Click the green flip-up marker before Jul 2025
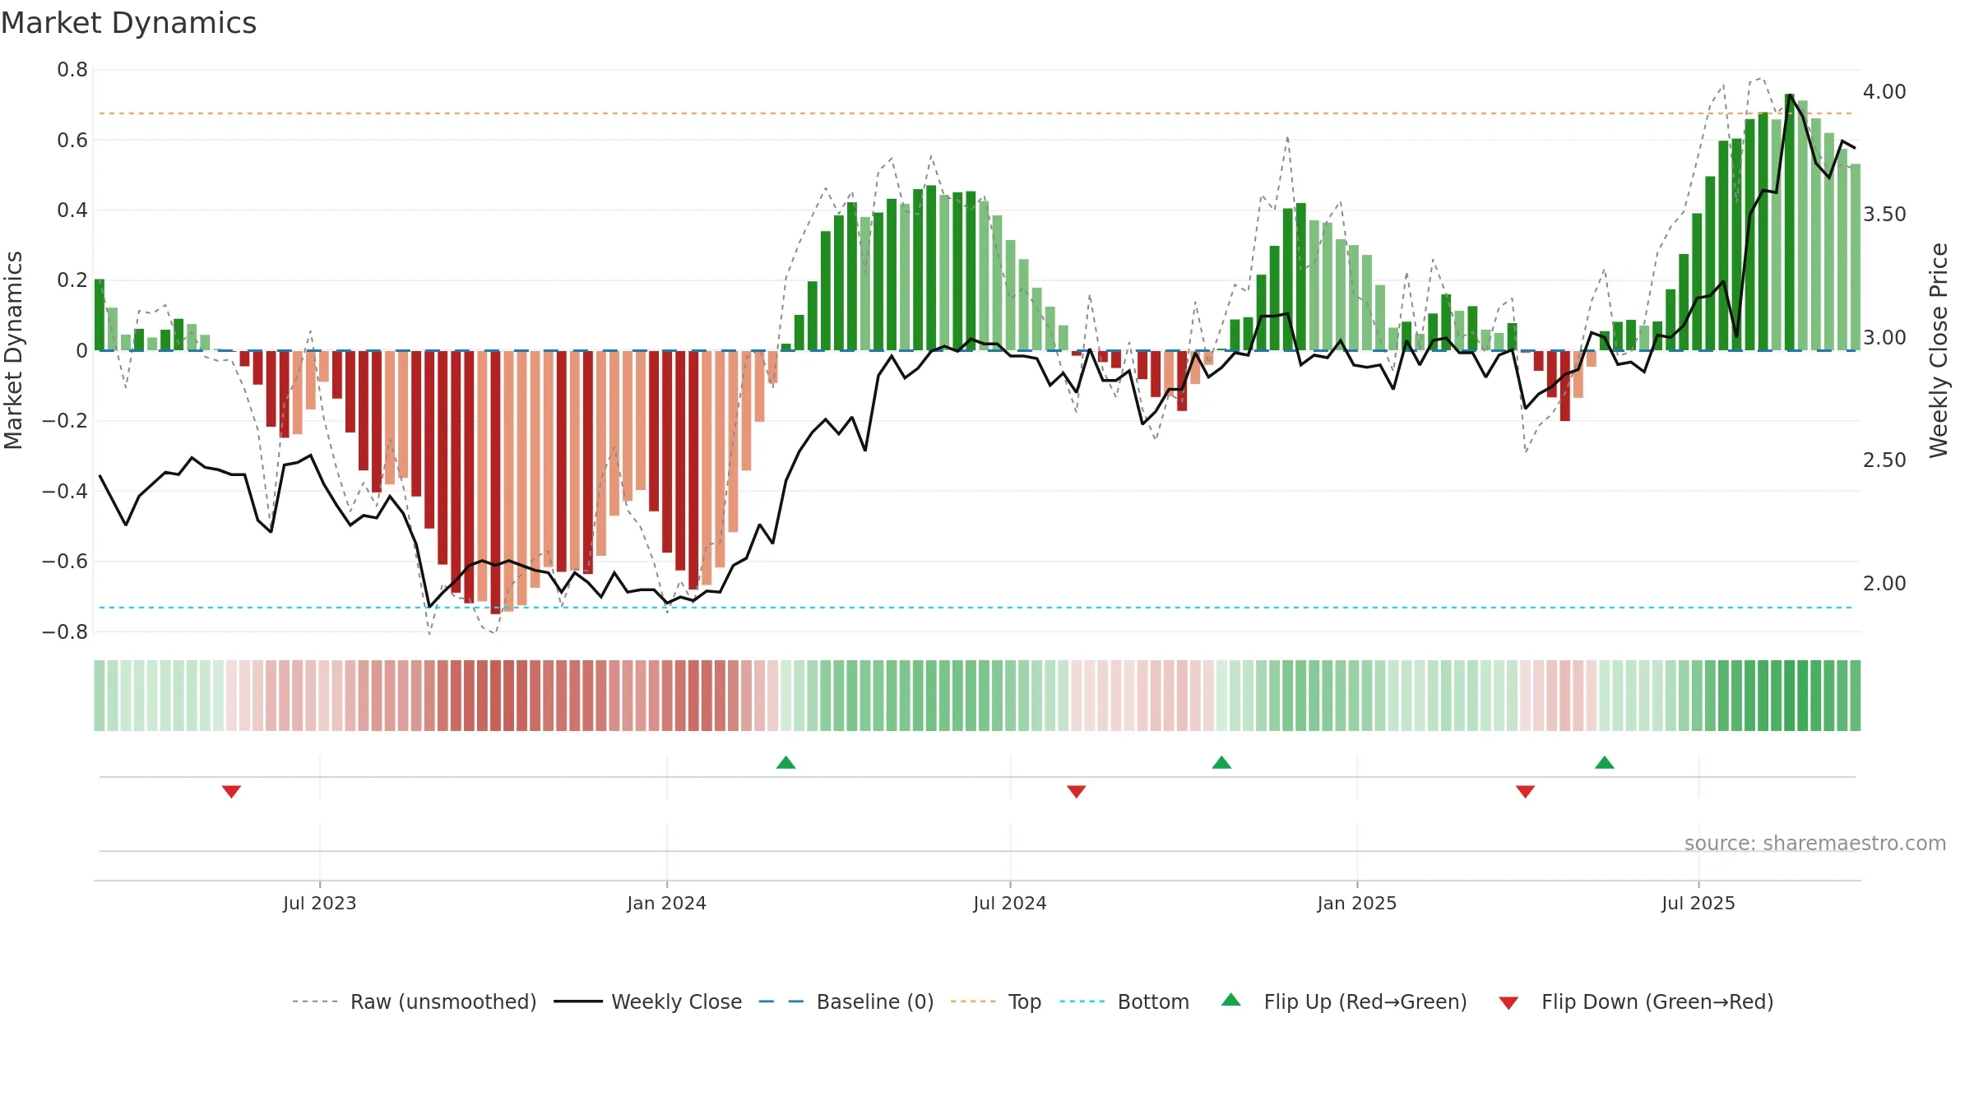The width and height of the screenshot is (1974, 1110). (x=1605, y=762)
